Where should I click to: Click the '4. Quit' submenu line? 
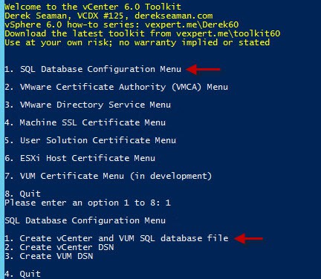point(22,274)
